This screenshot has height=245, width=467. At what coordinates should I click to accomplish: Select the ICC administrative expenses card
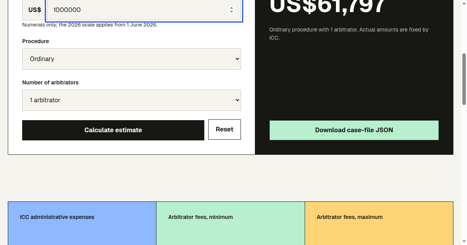(82, 223)
